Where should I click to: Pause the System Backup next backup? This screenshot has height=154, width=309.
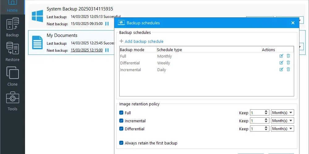(x=107, y=24)
